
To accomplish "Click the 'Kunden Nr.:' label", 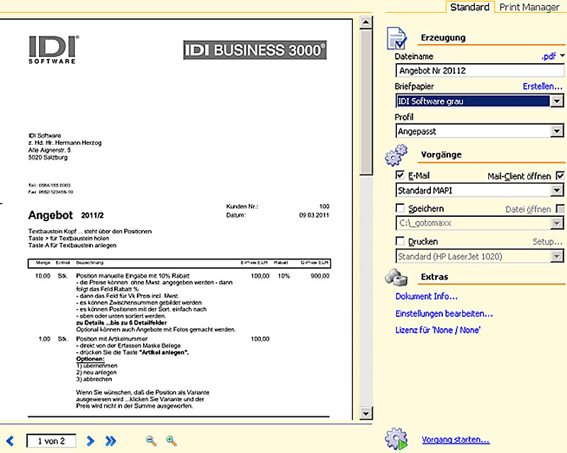I will tap(242, 206).
